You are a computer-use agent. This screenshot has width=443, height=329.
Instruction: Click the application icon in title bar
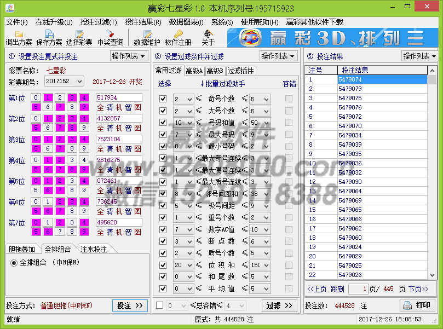10,8
